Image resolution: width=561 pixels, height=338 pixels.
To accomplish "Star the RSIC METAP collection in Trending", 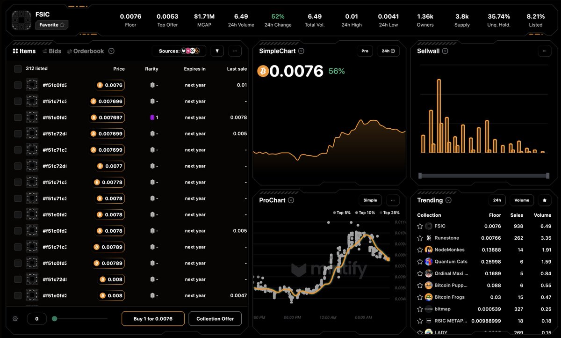I will (x=420, y=321).
